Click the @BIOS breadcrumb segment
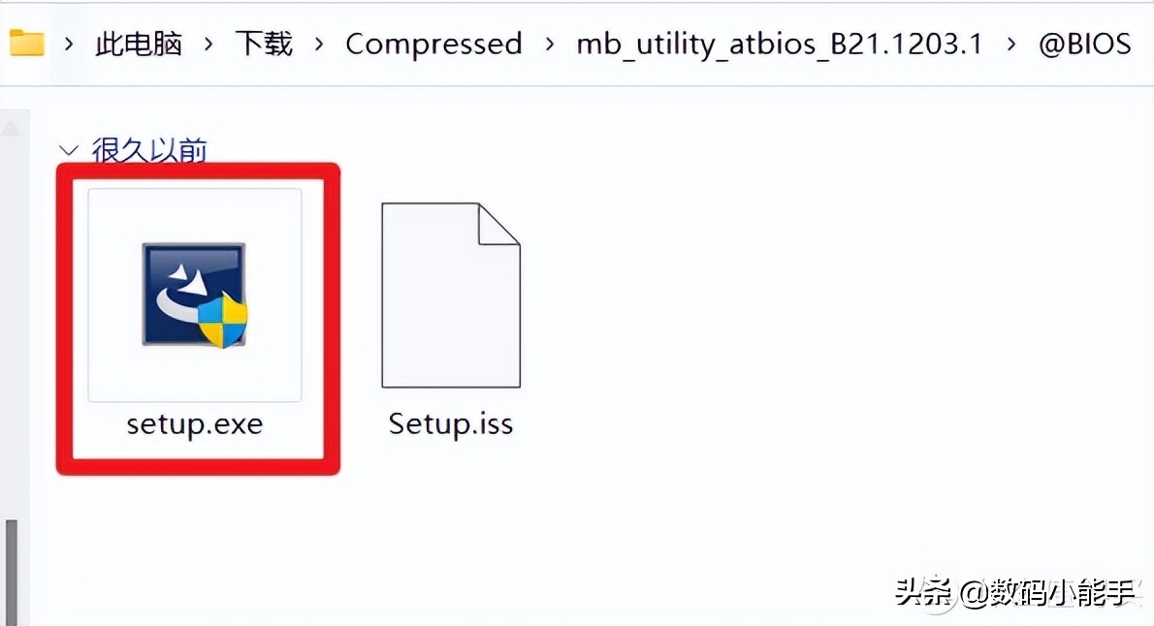 click(x=1085, y=44)
